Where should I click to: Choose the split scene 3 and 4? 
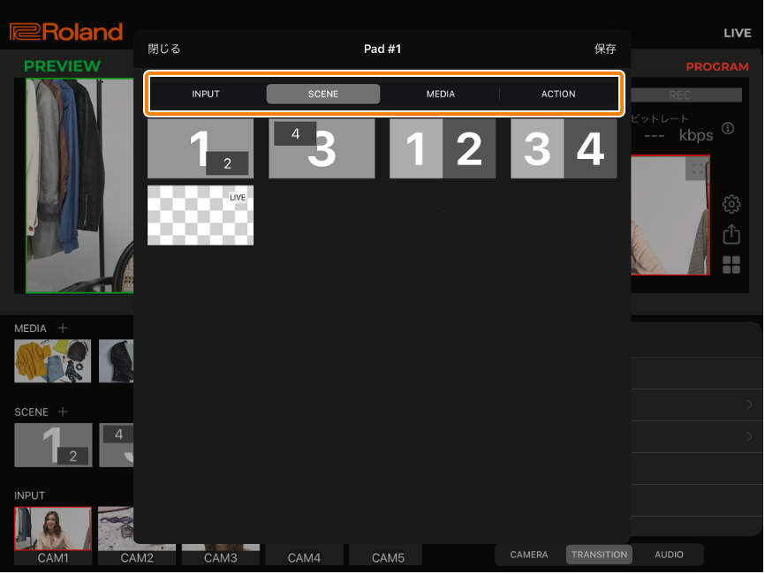[564, 148]
